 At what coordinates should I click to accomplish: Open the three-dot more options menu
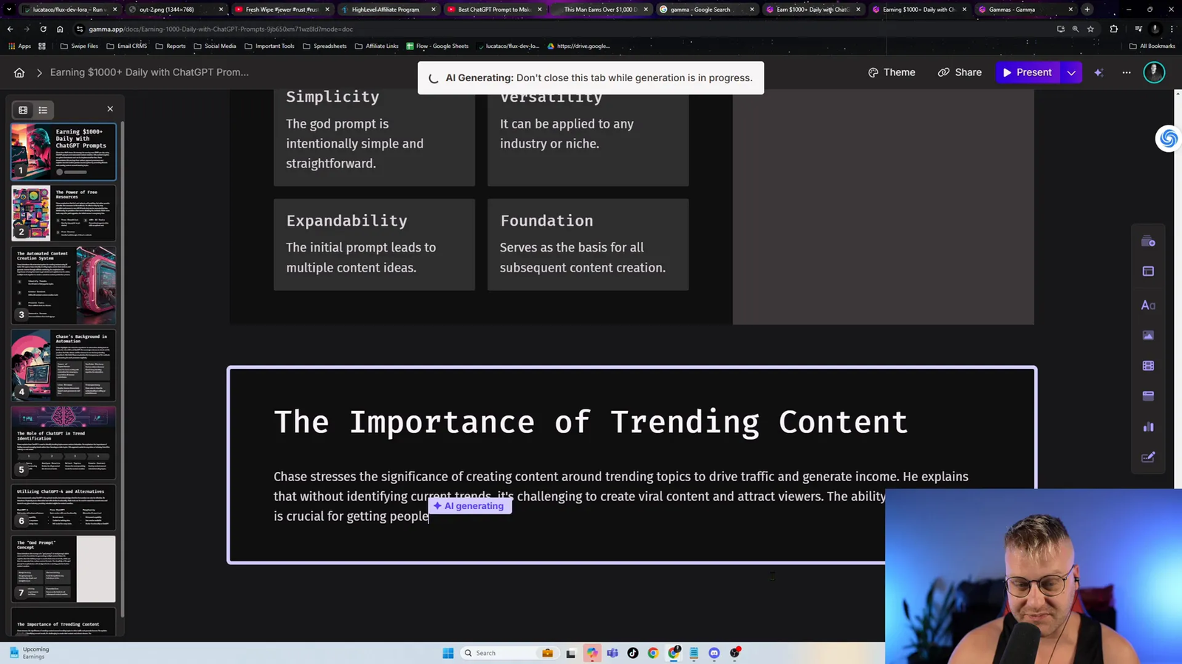1127,72
